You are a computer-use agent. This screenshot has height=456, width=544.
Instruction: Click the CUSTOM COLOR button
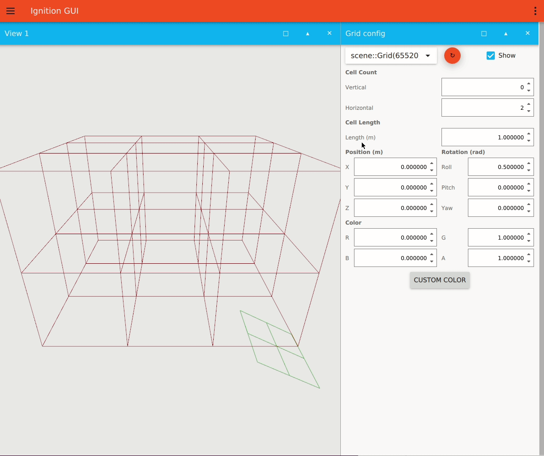[440, 280]
